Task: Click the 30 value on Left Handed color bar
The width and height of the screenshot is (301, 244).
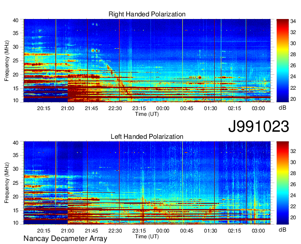Action: coord(293,162)
